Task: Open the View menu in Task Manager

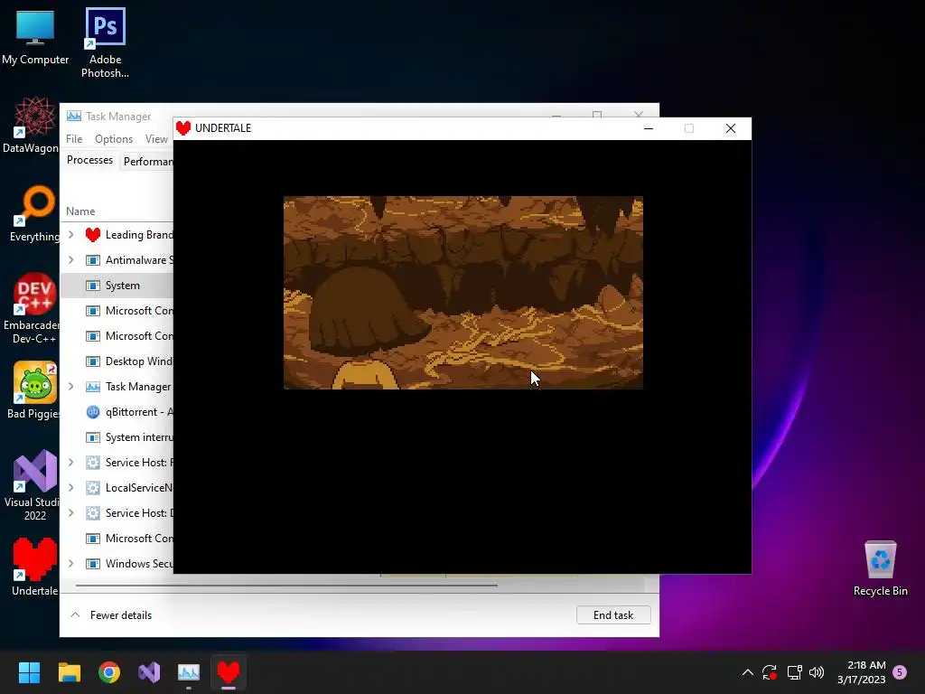Action: point(156,138)
